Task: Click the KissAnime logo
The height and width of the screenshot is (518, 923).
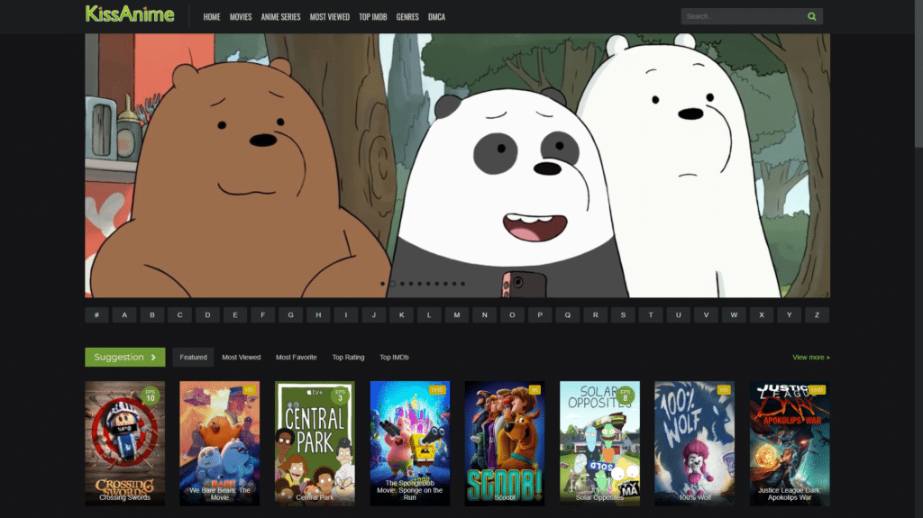Action: click(x=130, y=14)
